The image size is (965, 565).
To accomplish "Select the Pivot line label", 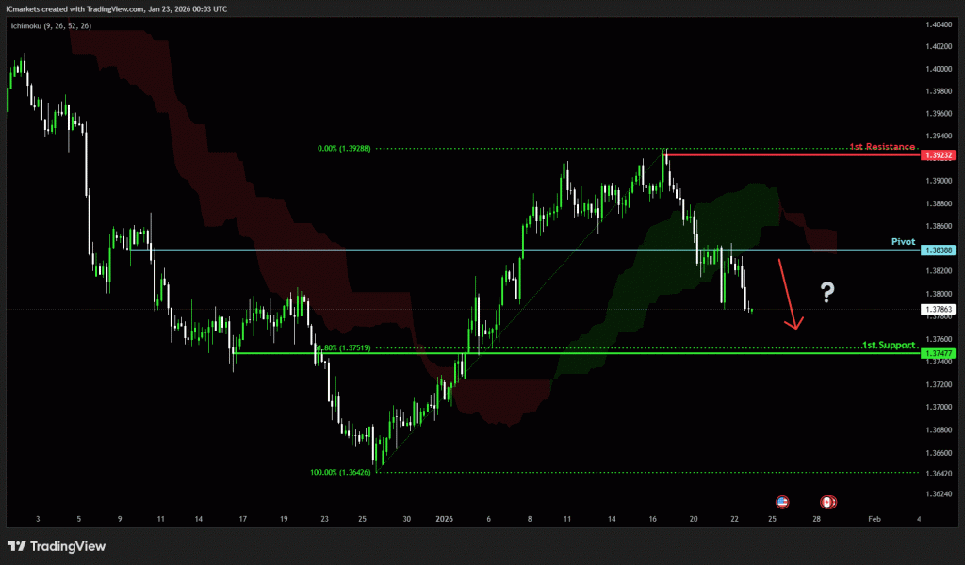I will pyautogui.click(x=903, y=242).
